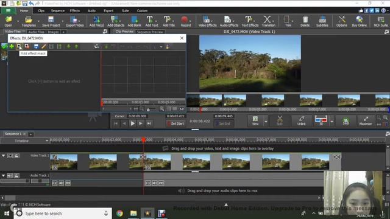Click the green up arrow in Effects toolbar
The height and width of the screenshot is (219, 390).
[x=76, y=46]
